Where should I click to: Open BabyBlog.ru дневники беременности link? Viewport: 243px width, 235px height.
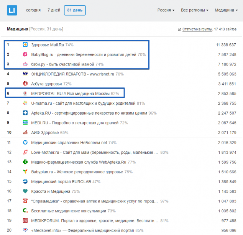pyautogui.click(x=84, y=54)
